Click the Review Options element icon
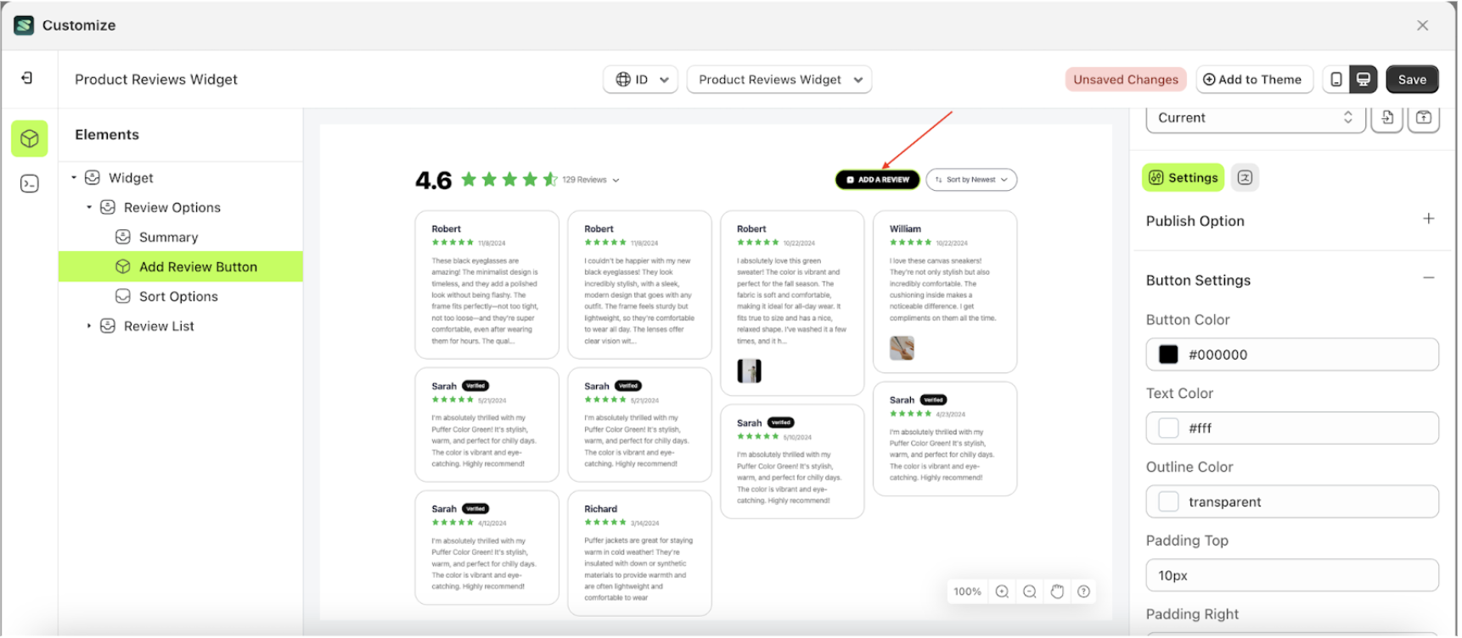Image resolution: width=1462 pixels, height=638 pixels. [x=108, y=207]
